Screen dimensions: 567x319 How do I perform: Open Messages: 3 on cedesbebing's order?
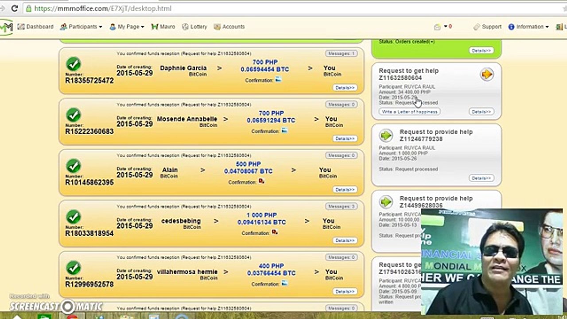click(x=341, y=206)
